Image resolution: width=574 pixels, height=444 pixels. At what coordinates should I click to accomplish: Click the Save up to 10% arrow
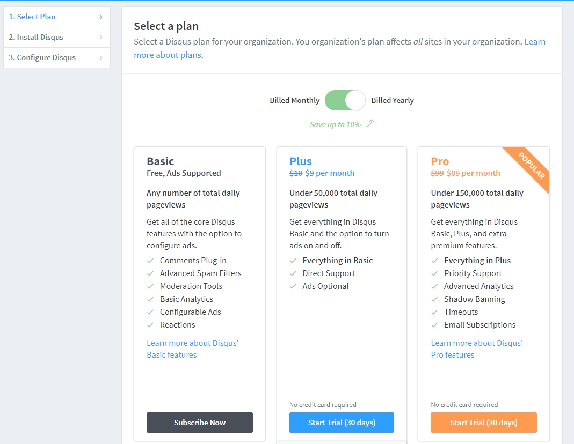click(x=369, y=123)
